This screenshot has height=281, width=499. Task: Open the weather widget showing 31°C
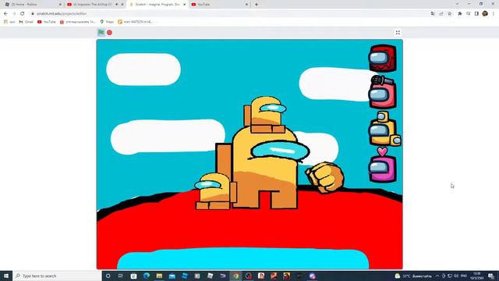[x=413, y=276]
